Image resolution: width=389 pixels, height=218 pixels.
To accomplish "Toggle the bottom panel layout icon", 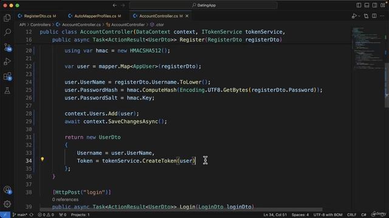I will [367, 5].
